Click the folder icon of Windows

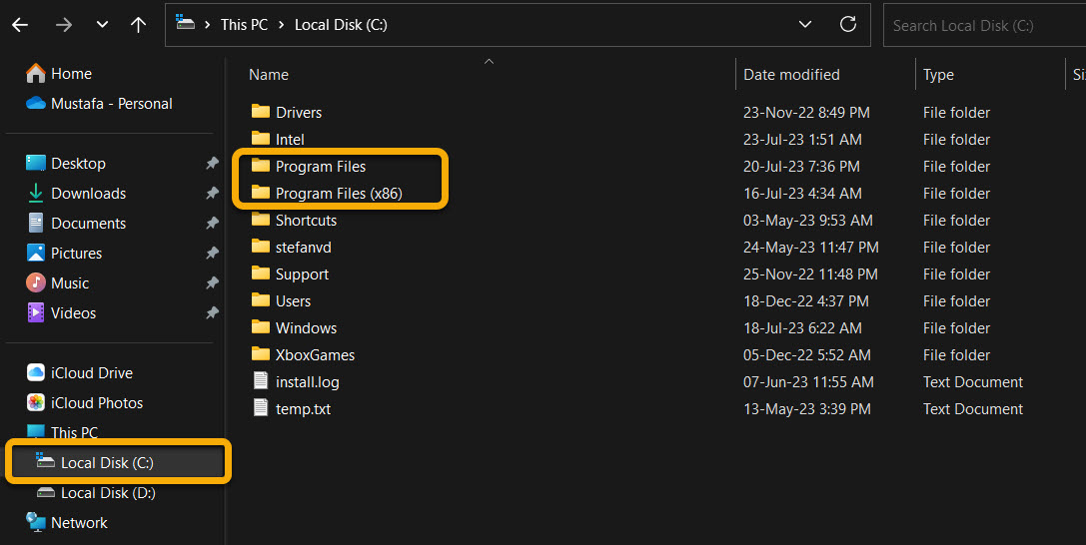[261, 327]
